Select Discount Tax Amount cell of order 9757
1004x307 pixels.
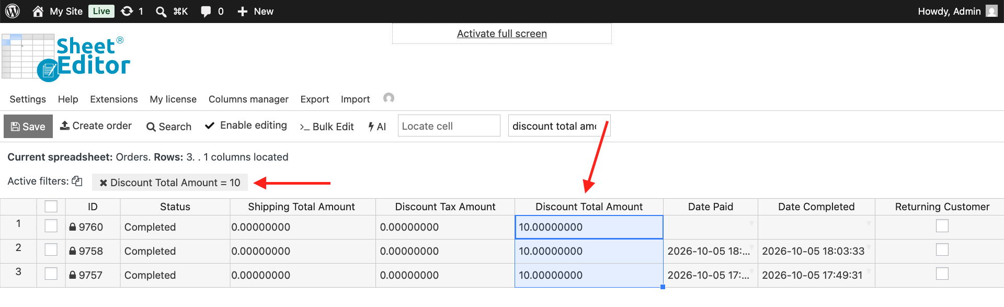click(445, 275)
